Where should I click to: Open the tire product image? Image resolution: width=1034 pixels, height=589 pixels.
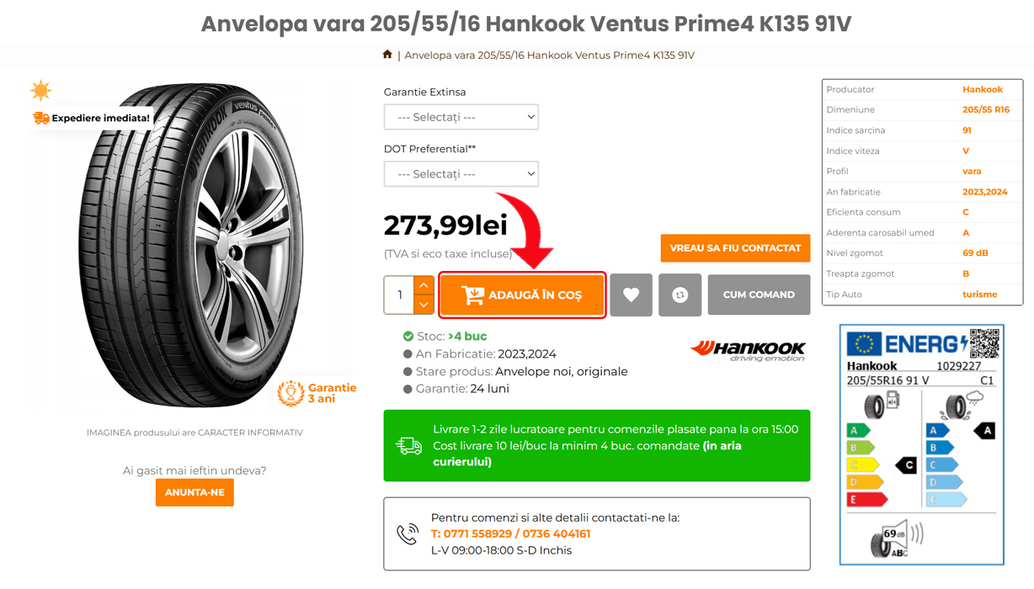pyautogui.click(x=194, y=244)
